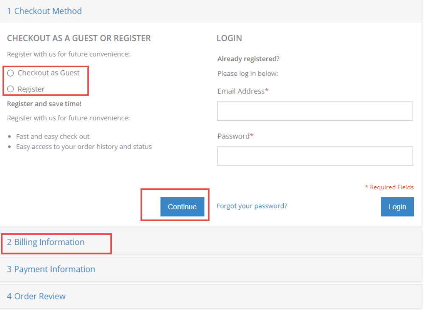Click the Password field label
The height and width of the screenshot is (310, 424).
[234, 136]
